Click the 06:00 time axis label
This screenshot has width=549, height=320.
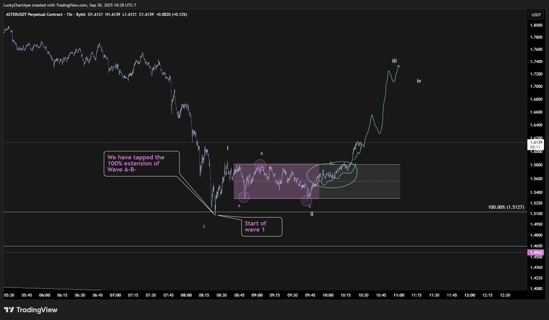pyautogui.click(x=45, y=295)
